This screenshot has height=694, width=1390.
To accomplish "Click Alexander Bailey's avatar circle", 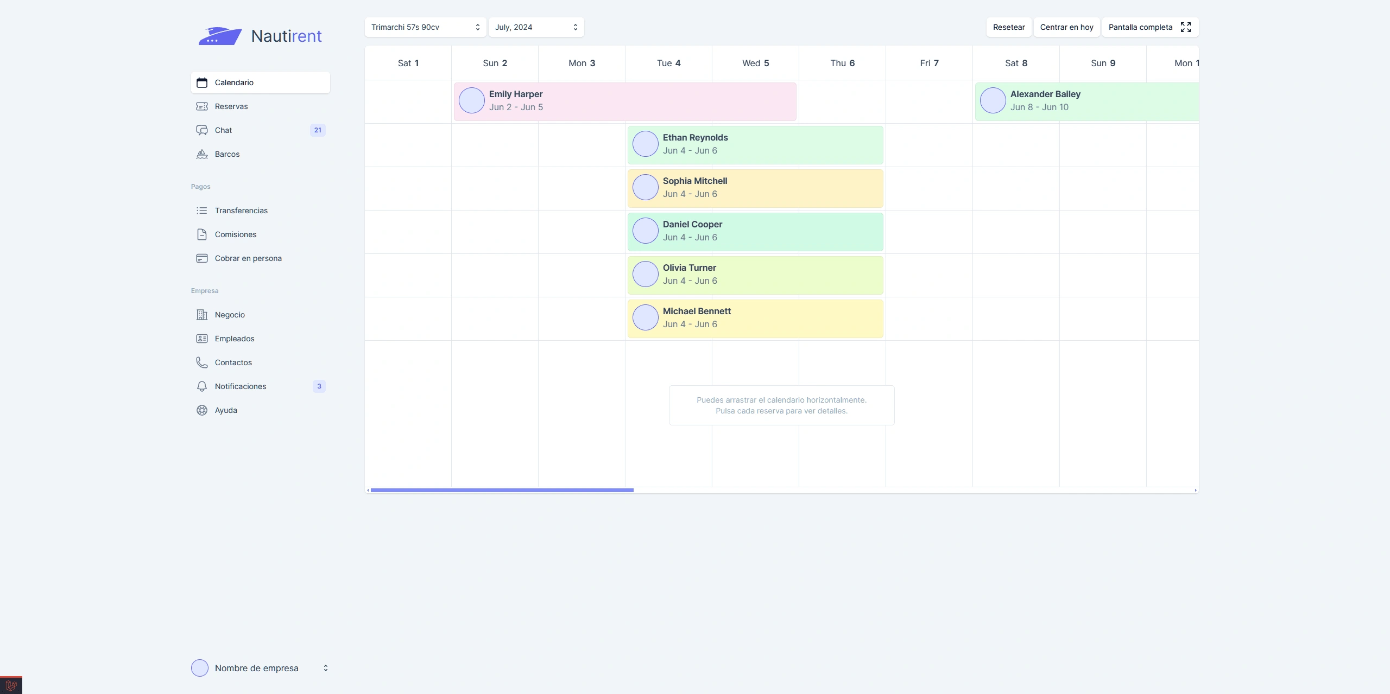I will 993,100.
